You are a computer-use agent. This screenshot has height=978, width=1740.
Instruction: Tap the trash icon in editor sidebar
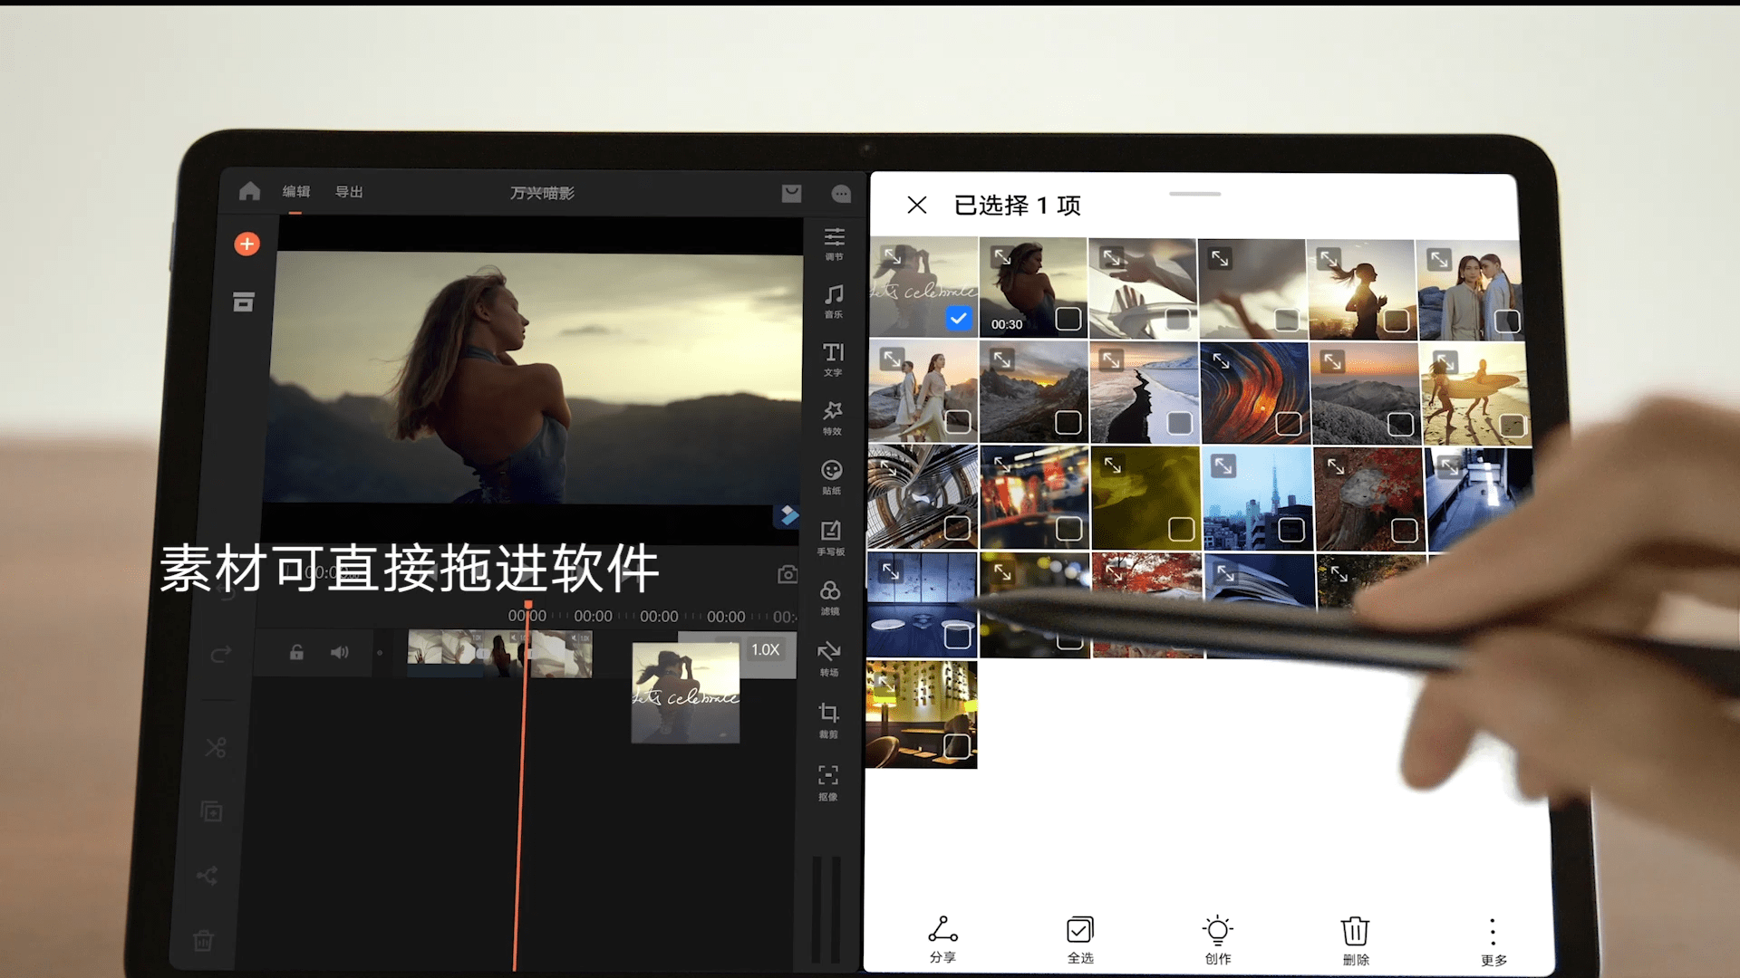pos(203,940)
